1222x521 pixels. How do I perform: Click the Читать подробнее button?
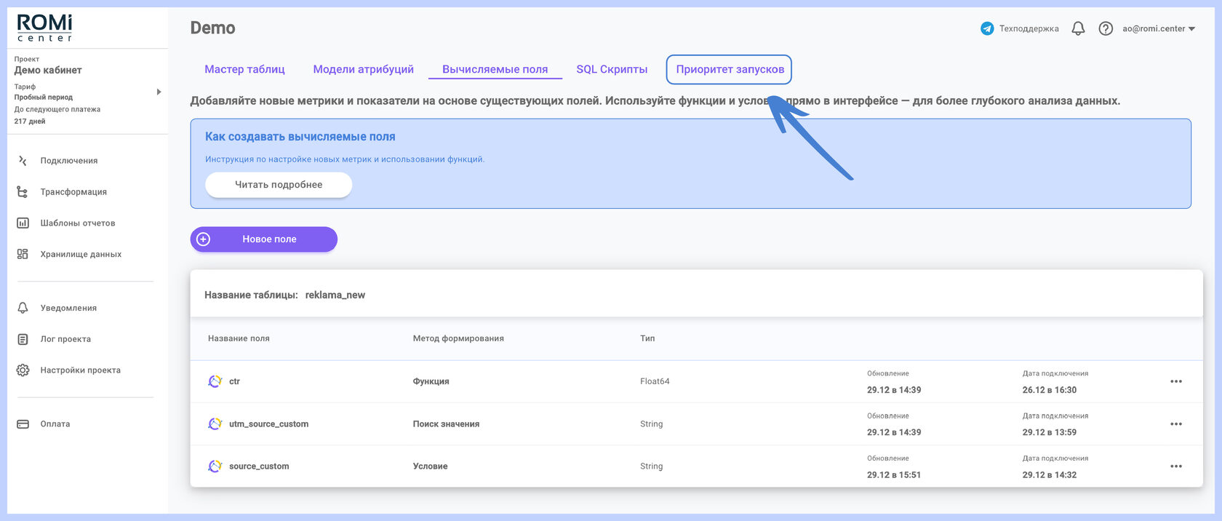pos(279,185)
